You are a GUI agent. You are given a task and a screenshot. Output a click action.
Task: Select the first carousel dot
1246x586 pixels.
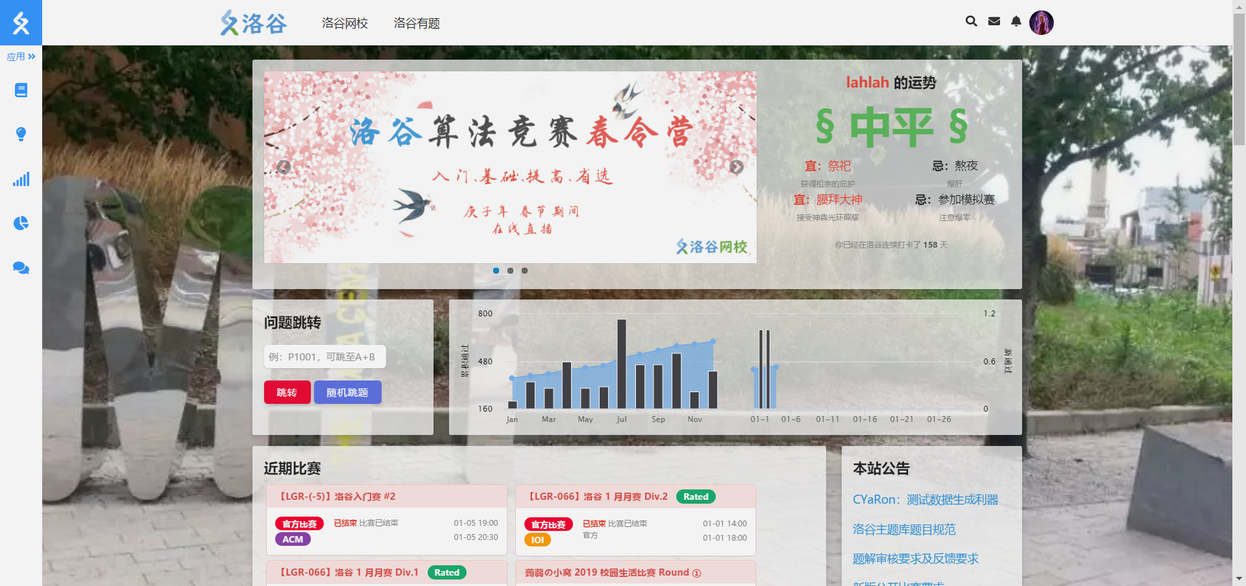(x=496, y=270)
